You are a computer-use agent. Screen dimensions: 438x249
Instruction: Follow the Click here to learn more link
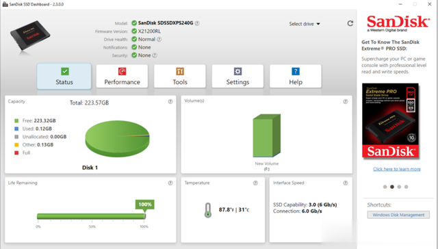coord(397,169)
